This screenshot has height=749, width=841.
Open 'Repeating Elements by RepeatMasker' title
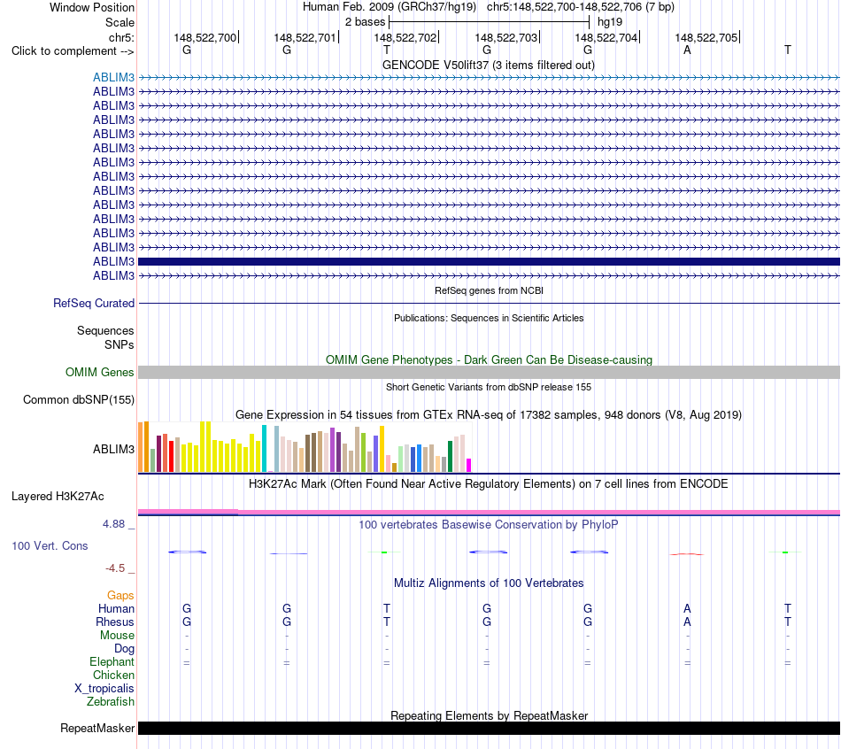point(490,715)
